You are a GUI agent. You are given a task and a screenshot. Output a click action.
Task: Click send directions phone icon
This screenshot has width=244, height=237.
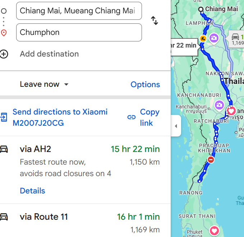4,117
